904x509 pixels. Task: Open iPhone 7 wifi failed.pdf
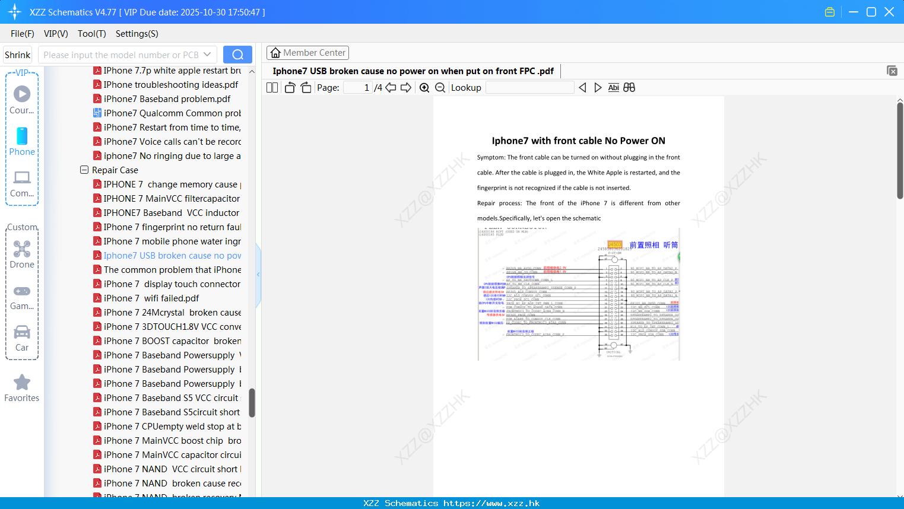tap(146, 298)
